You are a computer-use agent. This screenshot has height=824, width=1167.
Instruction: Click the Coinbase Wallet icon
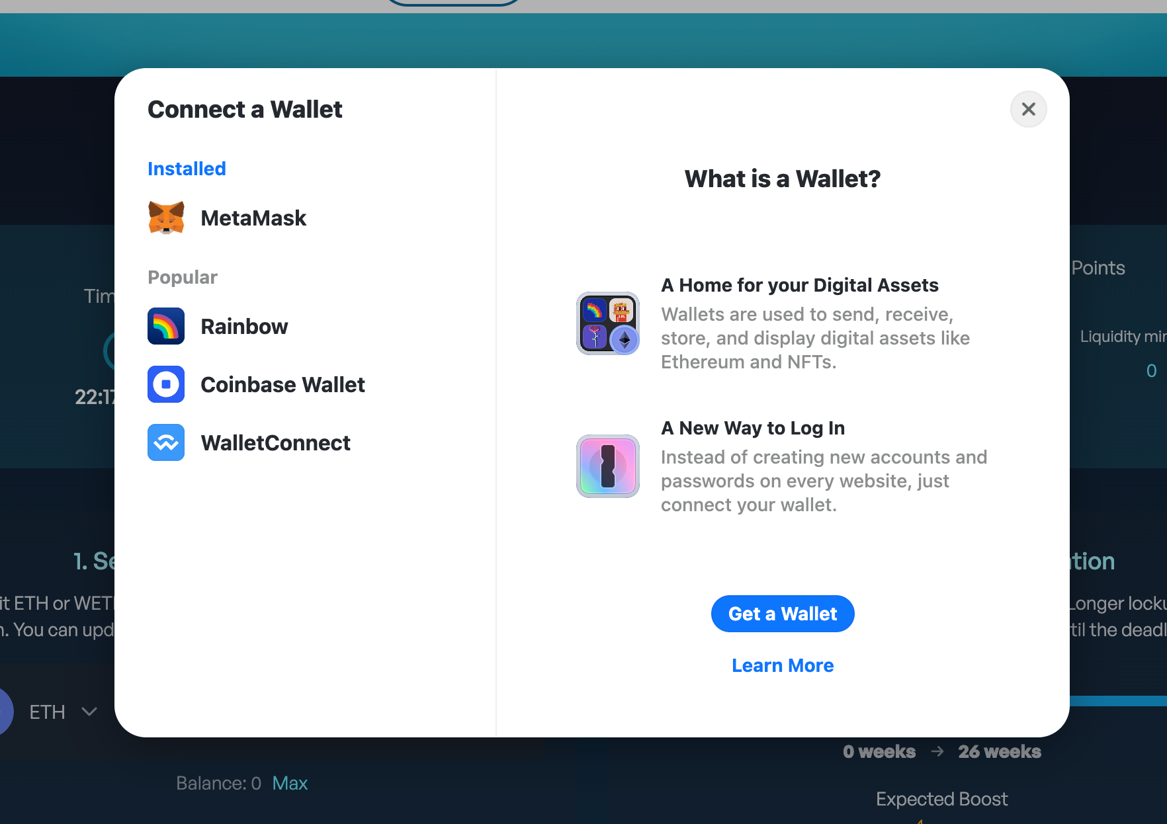(166, 384)
